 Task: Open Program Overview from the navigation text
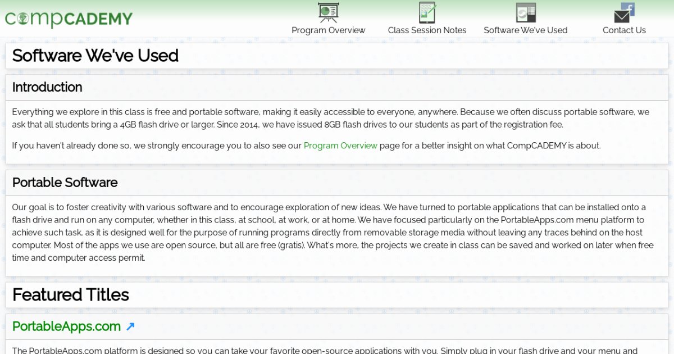tap(328, 30)
